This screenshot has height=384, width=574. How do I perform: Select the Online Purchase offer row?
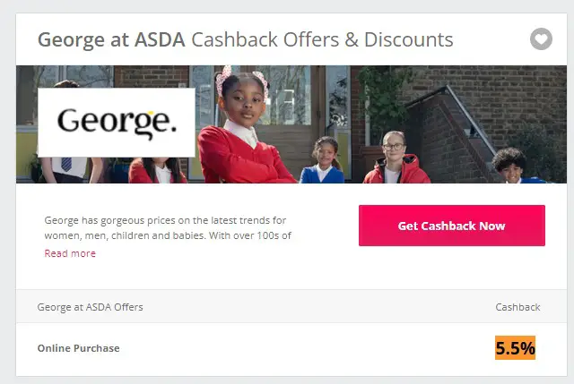click(291, 348)
